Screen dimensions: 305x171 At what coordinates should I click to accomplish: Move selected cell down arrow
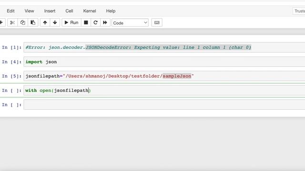click(x=55, y=23)
